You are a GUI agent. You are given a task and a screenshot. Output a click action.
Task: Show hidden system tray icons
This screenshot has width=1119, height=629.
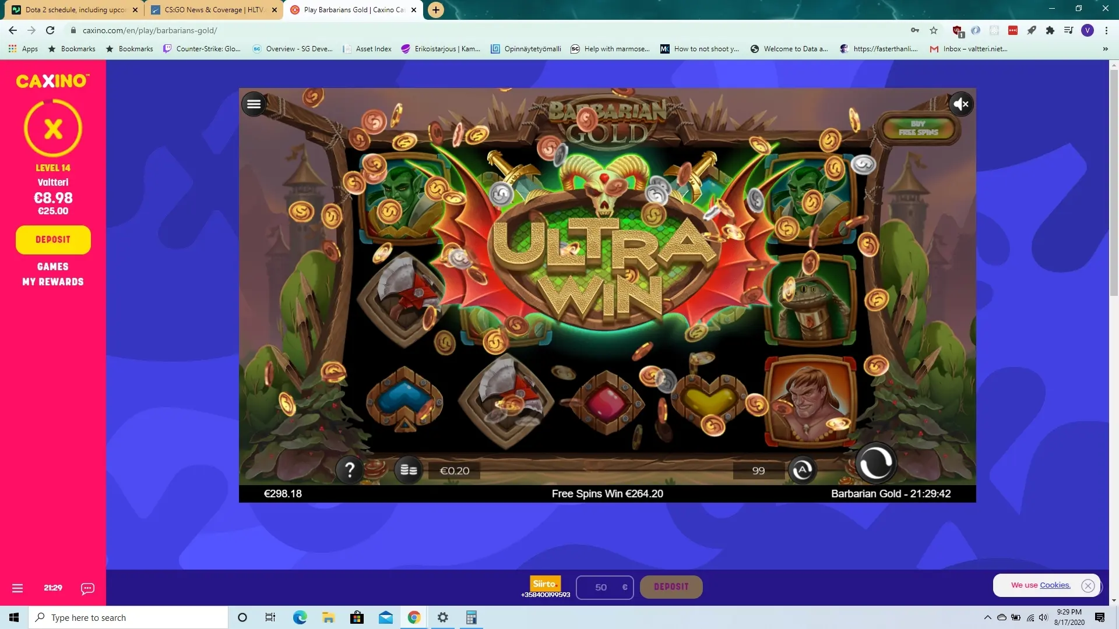click(987, 617)
